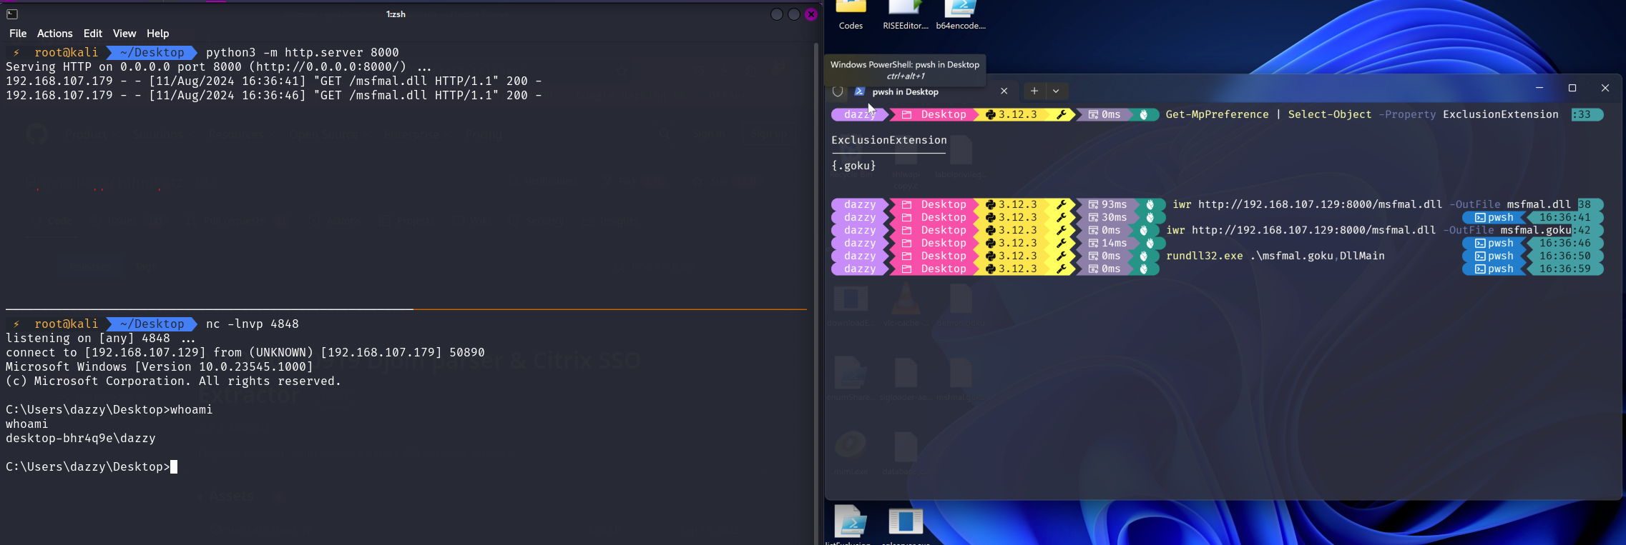Click the 'connect to [192.168.107.129]' line

click(x=245, y=352)
